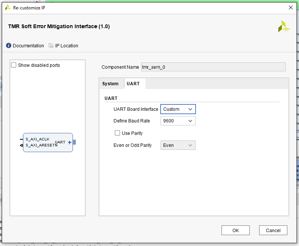The width and height of the screenshot is (299, 246).
Task: Click the Xilinx logo in the header
Action: pyautogui.click(x=284, y=26)
